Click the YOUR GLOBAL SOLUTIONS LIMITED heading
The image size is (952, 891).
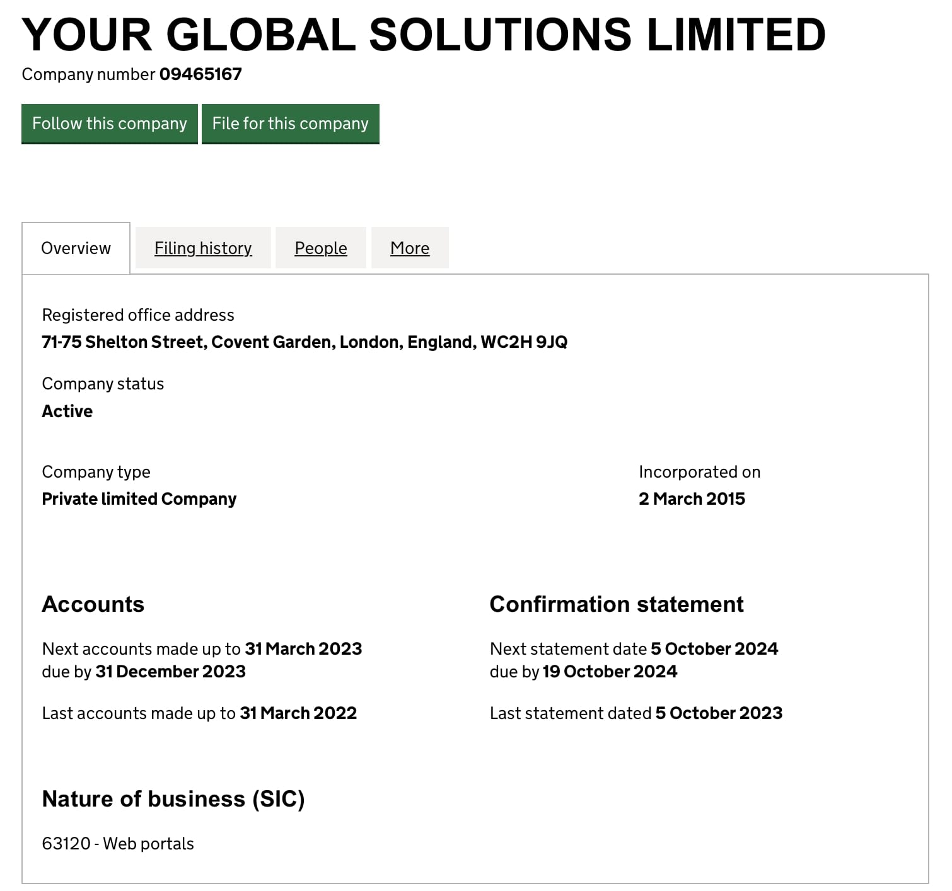424,35
